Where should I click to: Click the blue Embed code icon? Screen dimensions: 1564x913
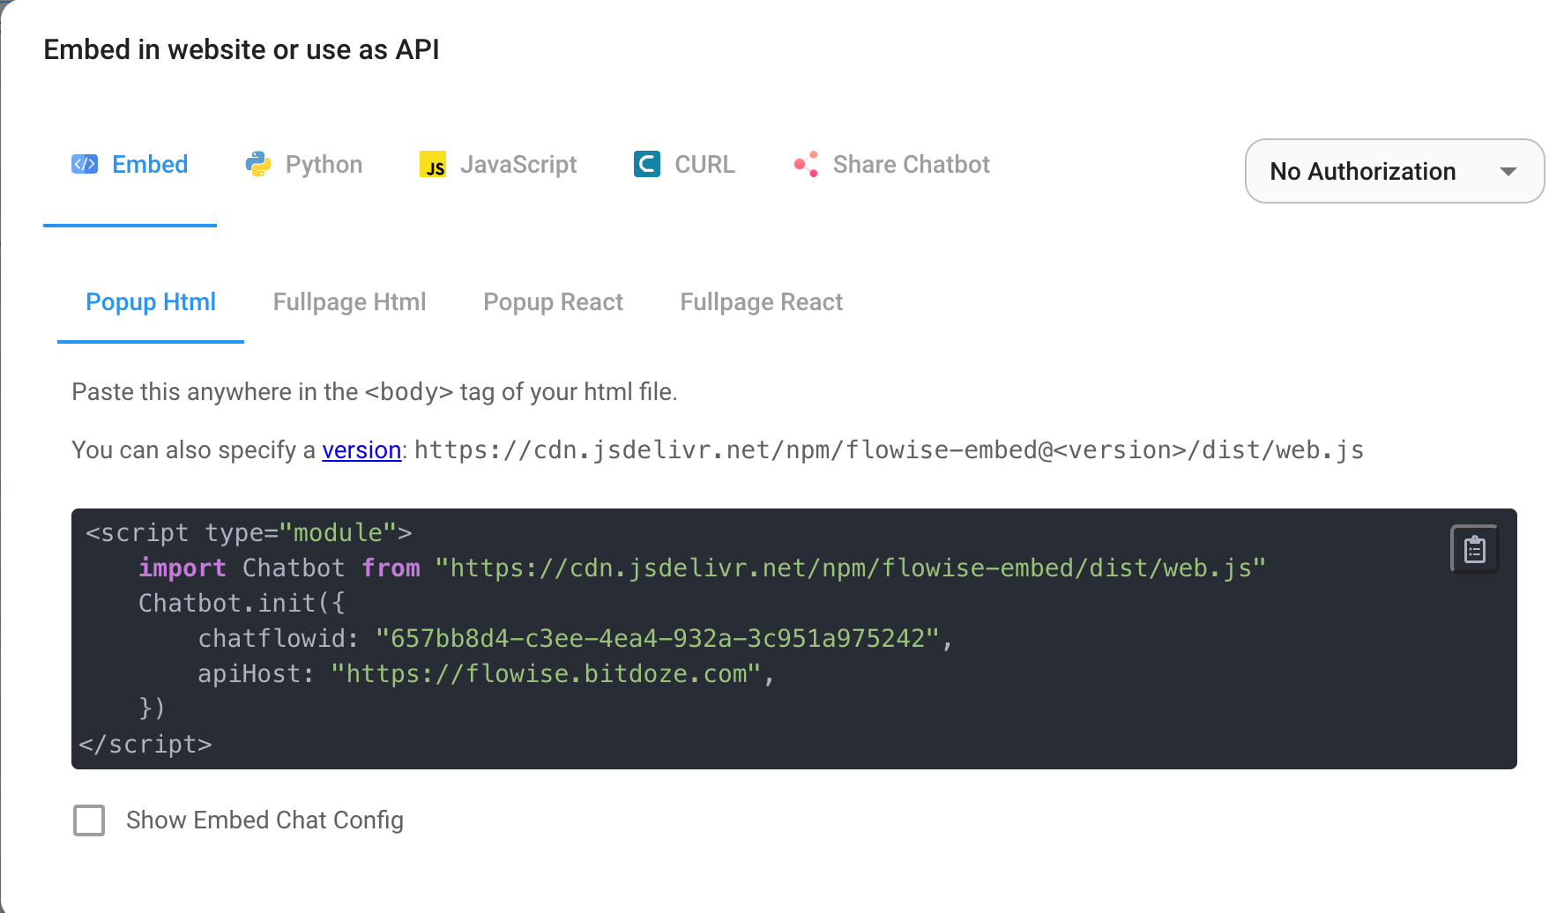[85, 164]
